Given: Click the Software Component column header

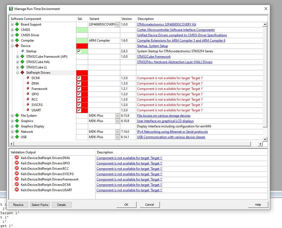Looking at the screenshot, I should click(x=43, y=19).
